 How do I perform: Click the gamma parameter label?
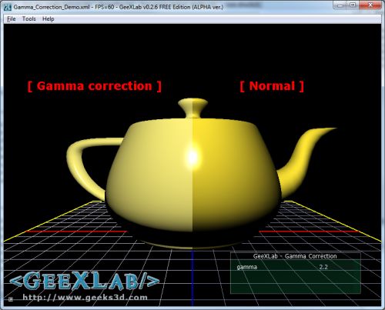point(246,267)
